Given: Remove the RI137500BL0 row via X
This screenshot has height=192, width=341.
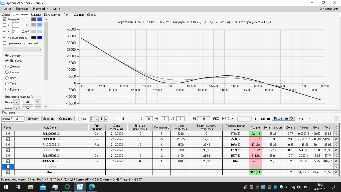Looking at the screenshot, I should pyautogui.click(x=336, y=156).
